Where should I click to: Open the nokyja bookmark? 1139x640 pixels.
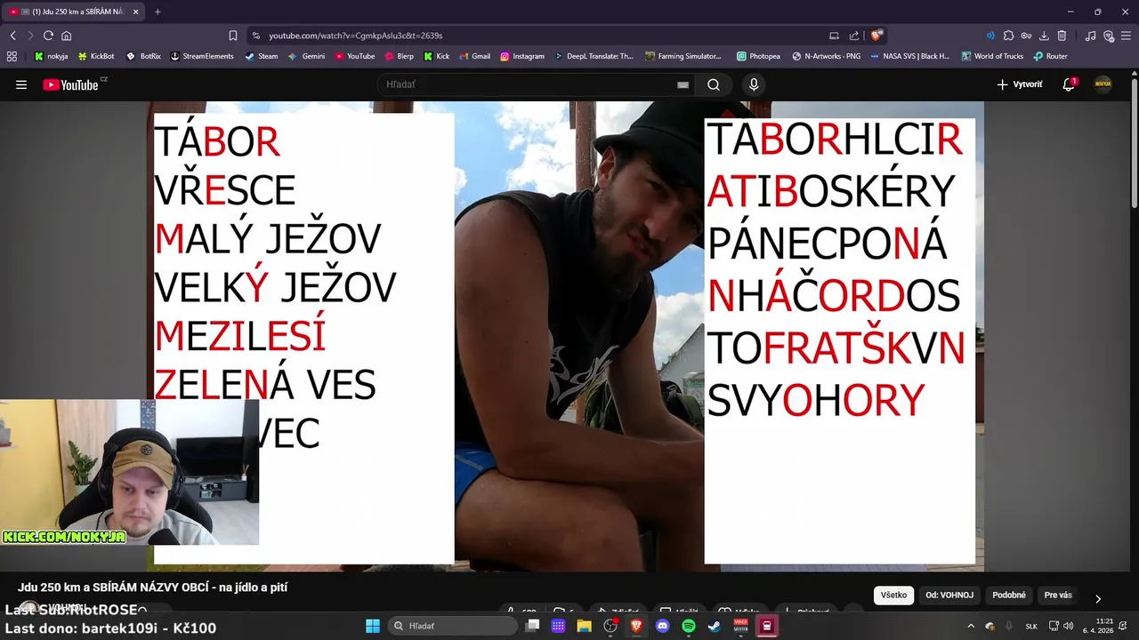[x=51, y=56]
